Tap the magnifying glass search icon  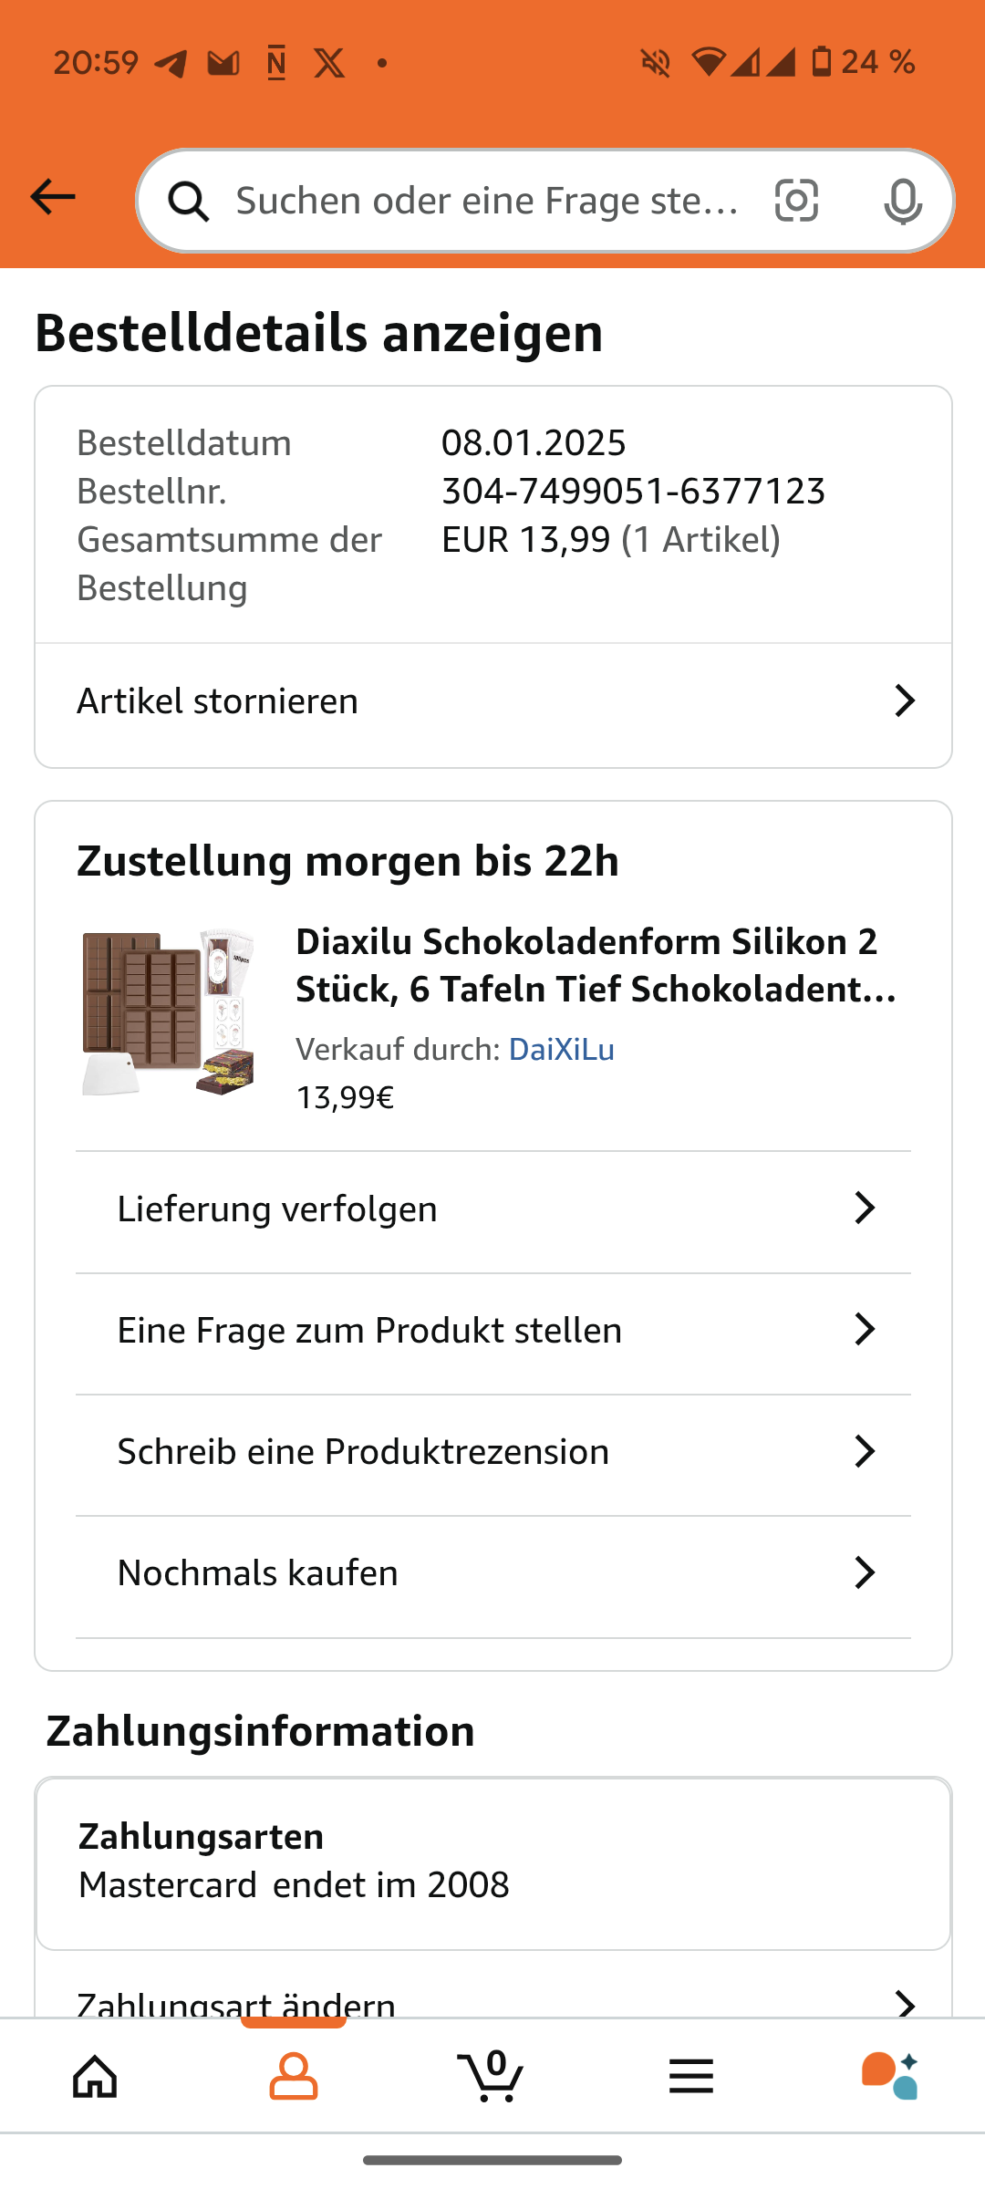tap(189, 202)
